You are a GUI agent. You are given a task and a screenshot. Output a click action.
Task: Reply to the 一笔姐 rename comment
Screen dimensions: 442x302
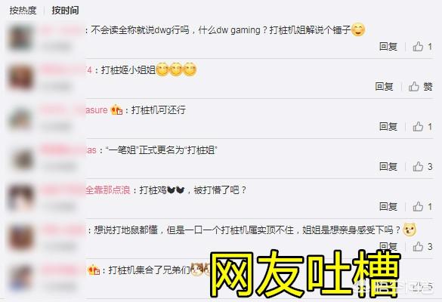click(x=388, y=167)
